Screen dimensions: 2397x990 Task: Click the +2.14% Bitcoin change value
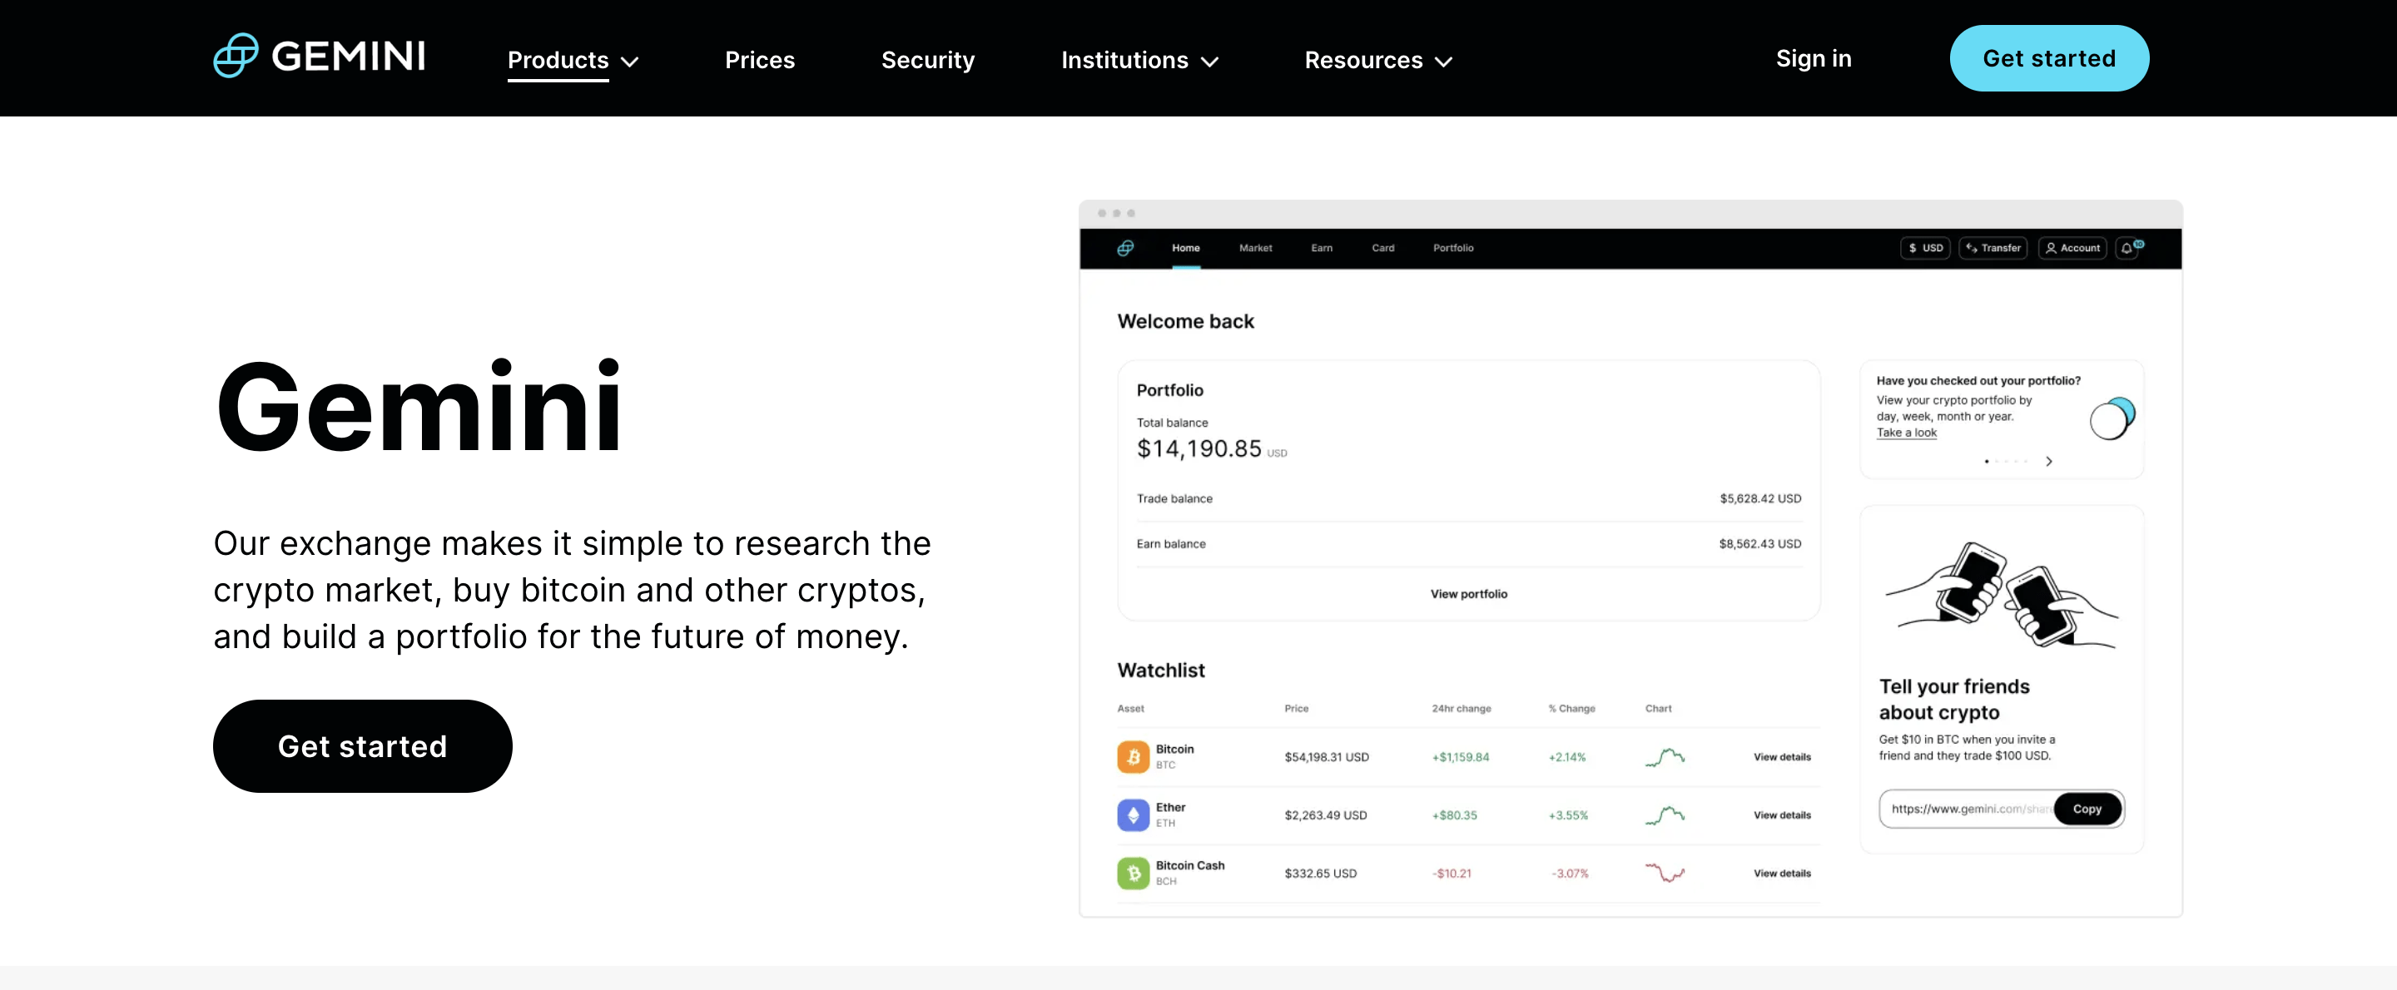coord(1567,757)
